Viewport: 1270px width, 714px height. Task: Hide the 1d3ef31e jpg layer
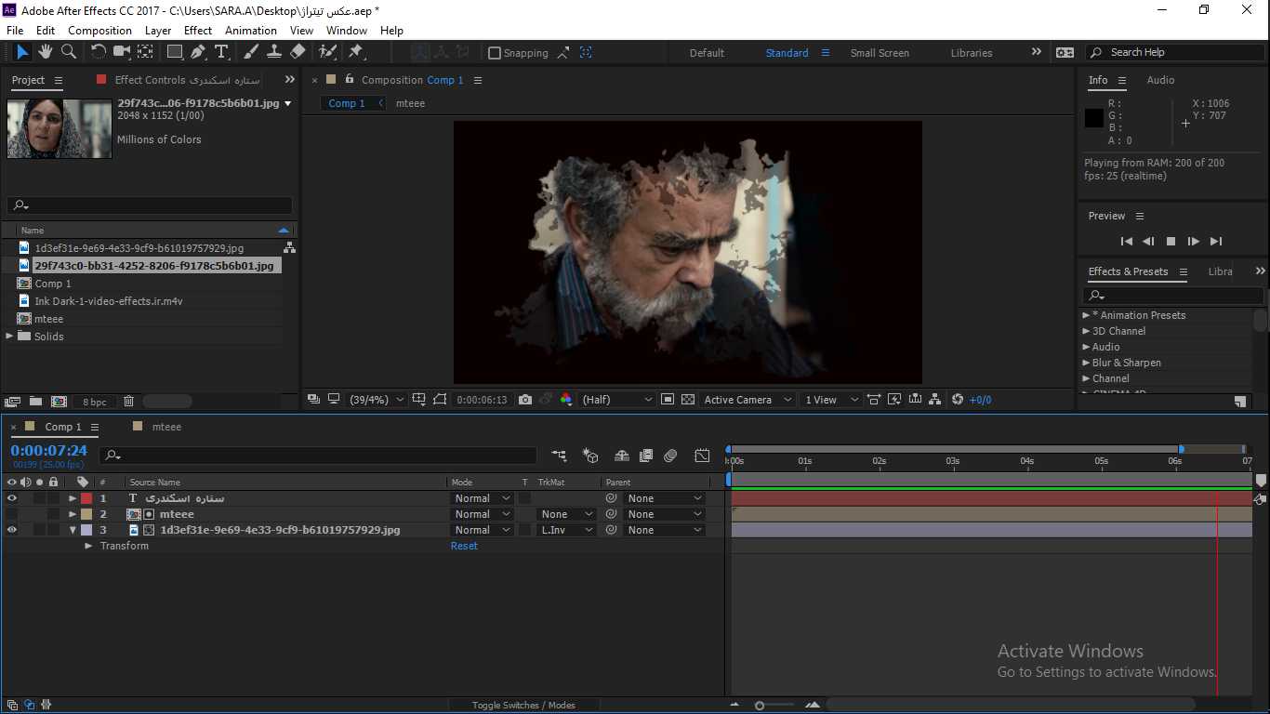pos(11,530)
